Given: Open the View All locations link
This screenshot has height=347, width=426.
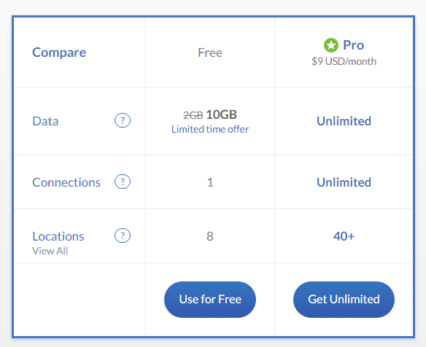Looking at the screenshot, I should [50, 251].
